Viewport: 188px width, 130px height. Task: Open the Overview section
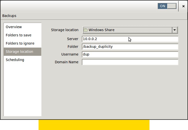click(x=14, y=27)
